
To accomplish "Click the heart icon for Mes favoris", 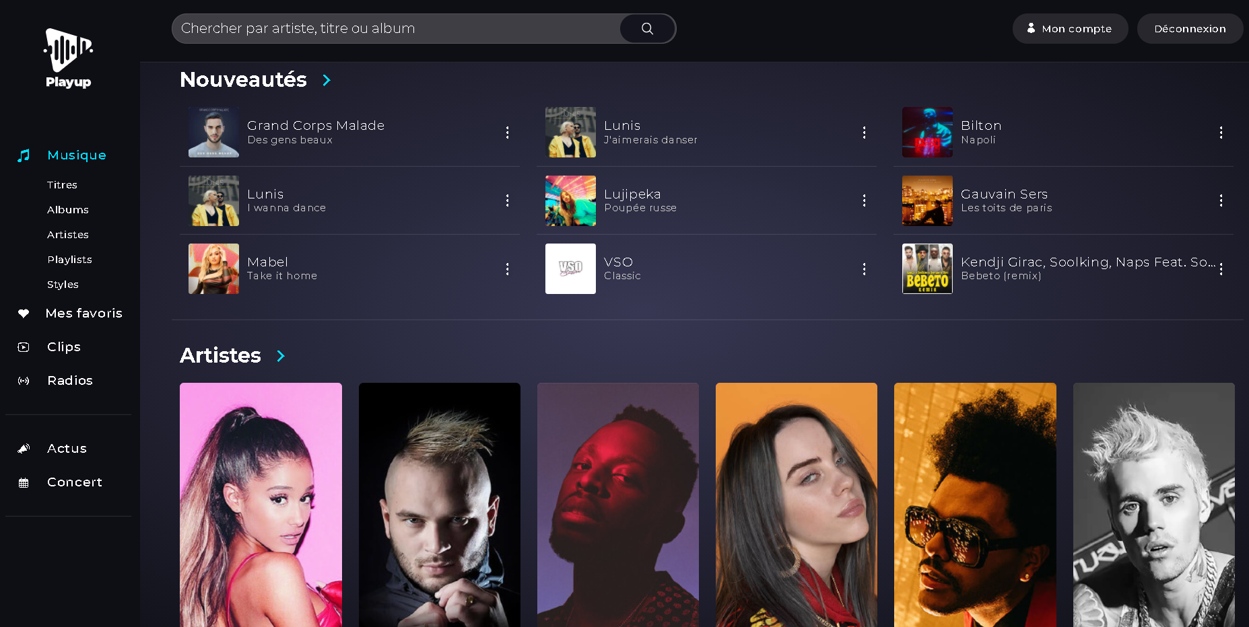I will [x=24, y=313].
